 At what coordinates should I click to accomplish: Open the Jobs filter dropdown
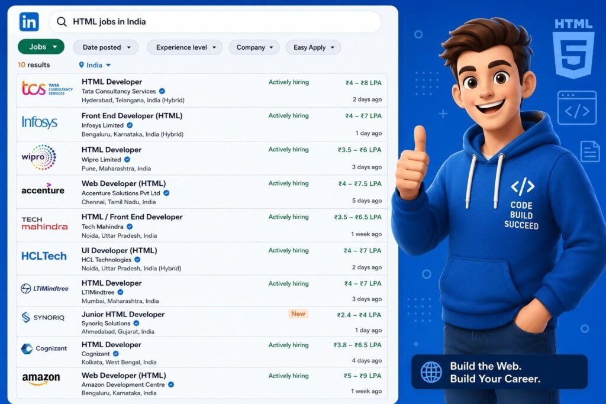41,47
